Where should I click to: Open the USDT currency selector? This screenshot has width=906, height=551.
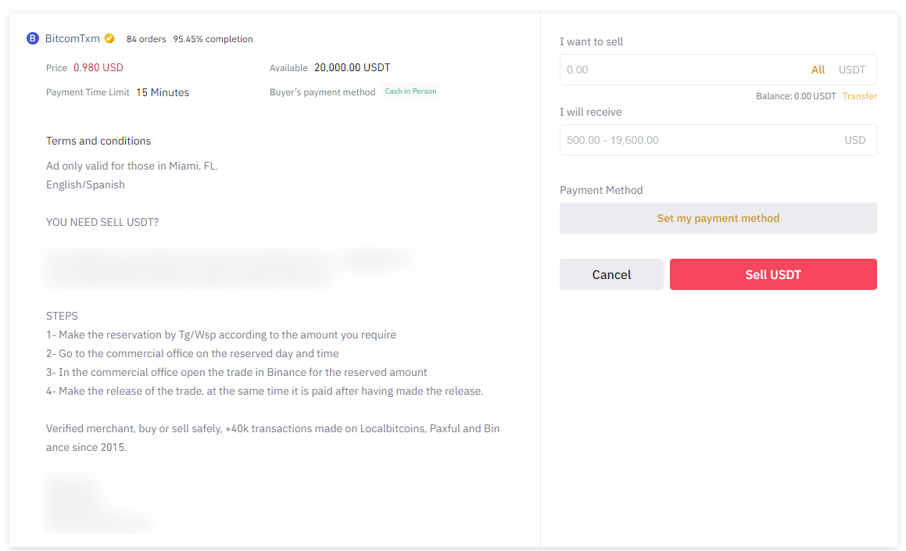pos(852,70)
